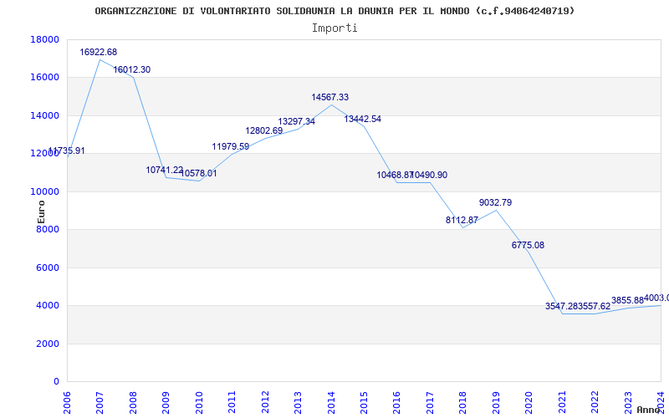Screen dimensions: 669x418
Task: Click the 2015 x-axis year label
Action: point(364,403)
